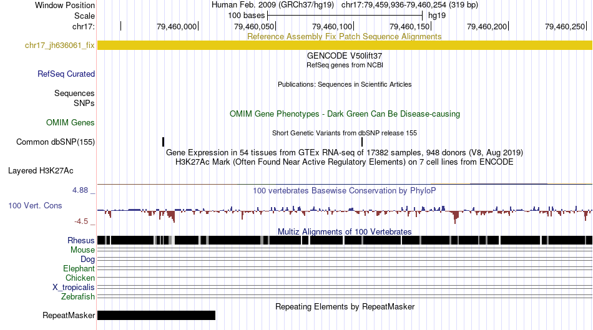Click the RefSeq genes from NCBI title

[345, 65]
